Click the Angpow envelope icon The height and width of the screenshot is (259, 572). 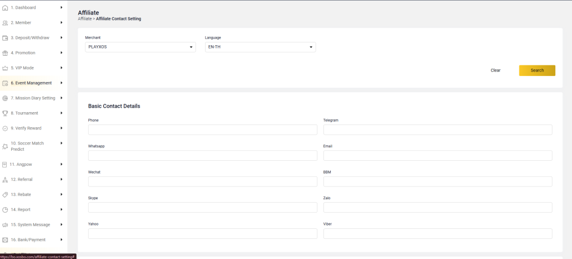[4, 165]
